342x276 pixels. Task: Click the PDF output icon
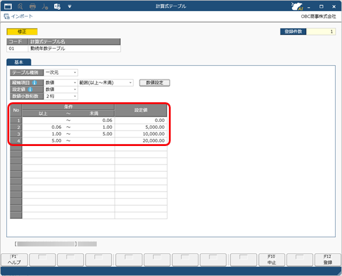point(45,7)
